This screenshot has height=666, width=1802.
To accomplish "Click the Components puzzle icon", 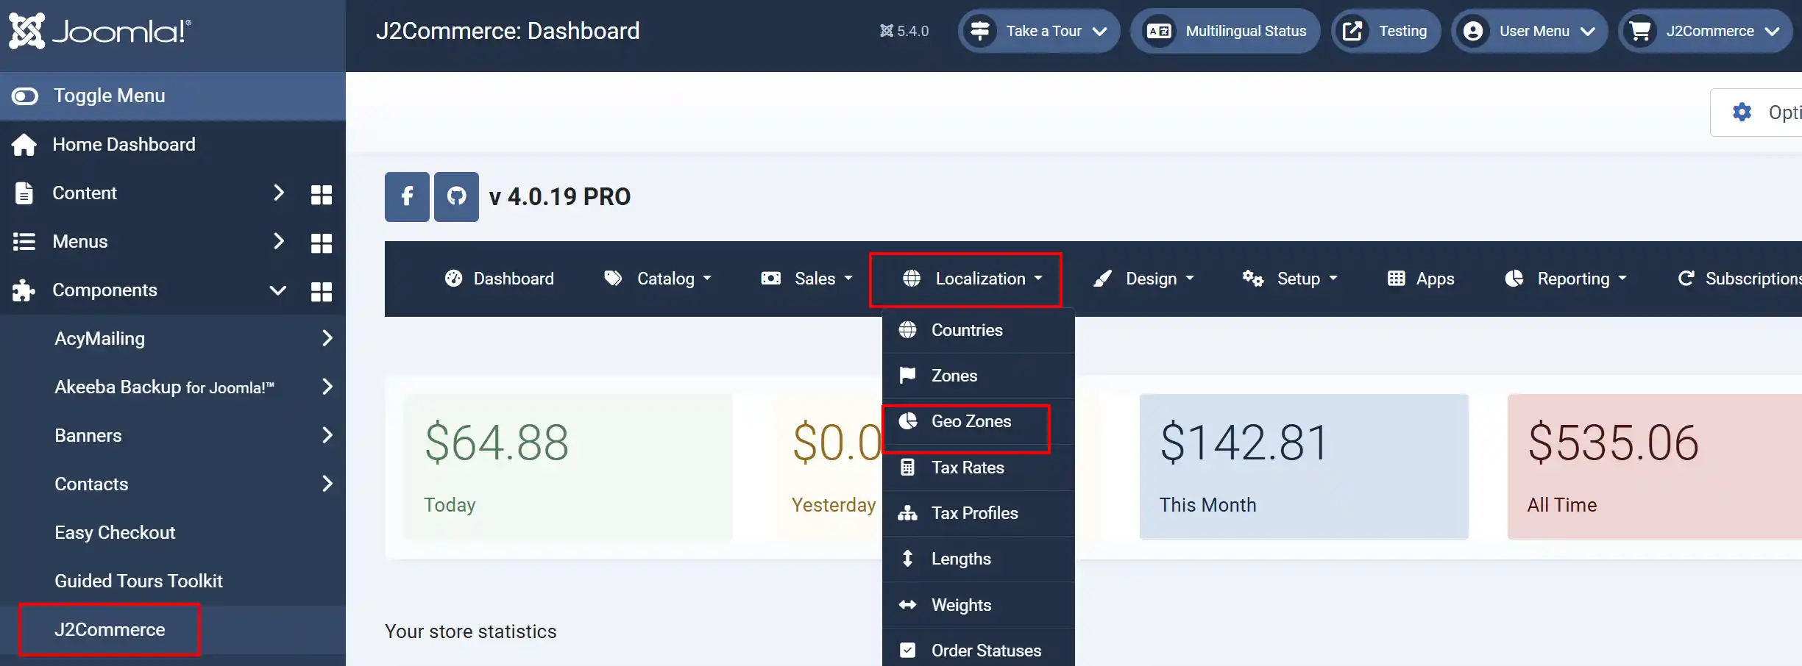I will pyautogui.click(x=24, y=290).
